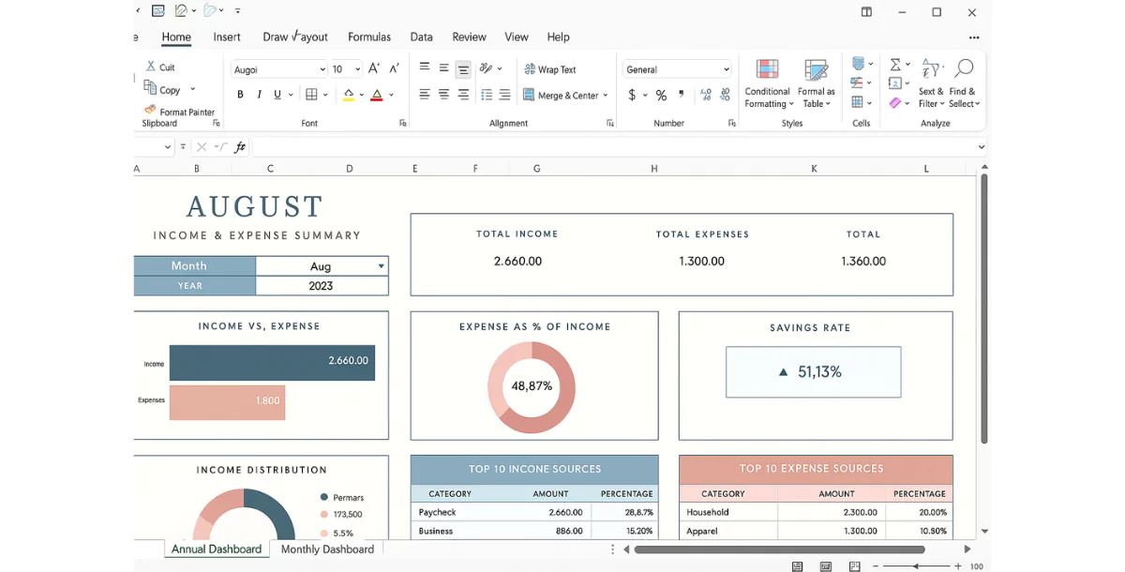Viewport: 1125px width, 572px height.
Task: Toggle bold formatting in Font group
Action: (x=240, y=95)
